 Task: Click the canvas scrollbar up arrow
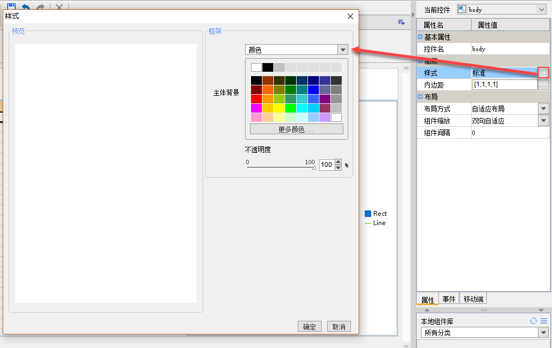406,68
